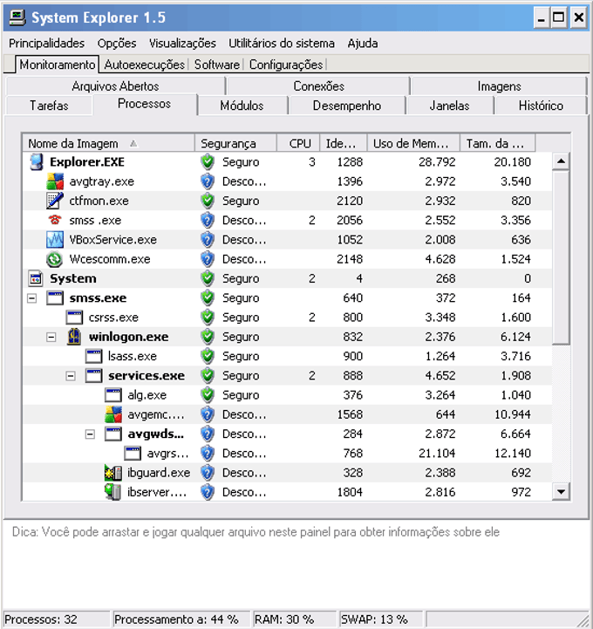Click the System Explorer title bar icon
593x629 pixels.
click(17, 17)
